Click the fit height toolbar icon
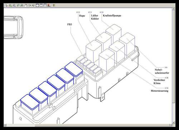 coord(41,5)
